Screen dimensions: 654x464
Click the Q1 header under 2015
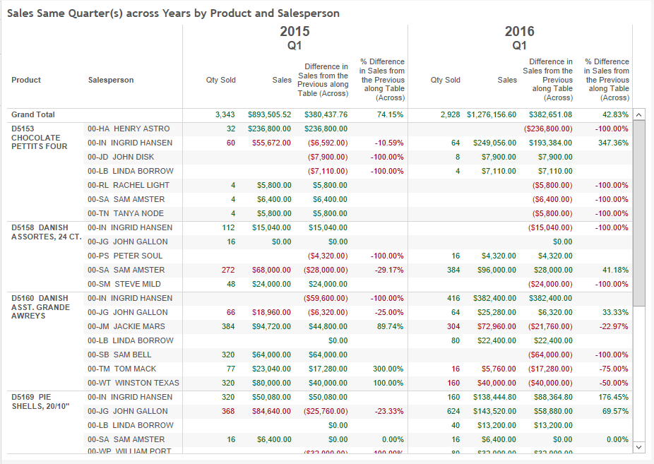point(295,45)
